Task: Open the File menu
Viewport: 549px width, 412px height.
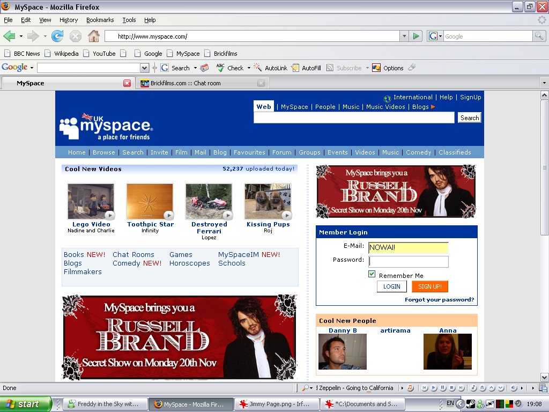Action: 8,20
